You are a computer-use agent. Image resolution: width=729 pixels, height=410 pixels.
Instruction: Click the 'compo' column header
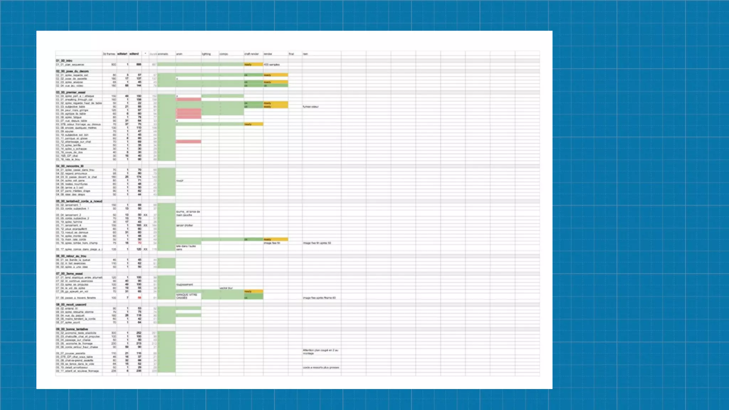(224, 54)
